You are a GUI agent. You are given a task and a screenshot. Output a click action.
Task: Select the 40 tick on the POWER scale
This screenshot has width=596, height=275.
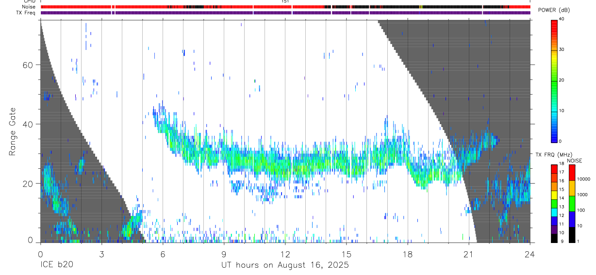[x=563, y=19]
